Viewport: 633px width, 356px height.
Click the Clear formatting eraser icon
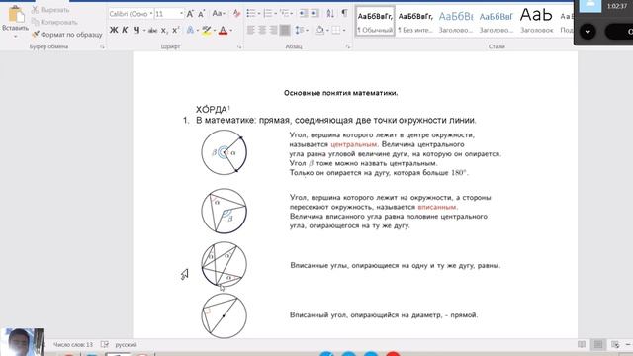pyautogui.click(x=236, y=14)
